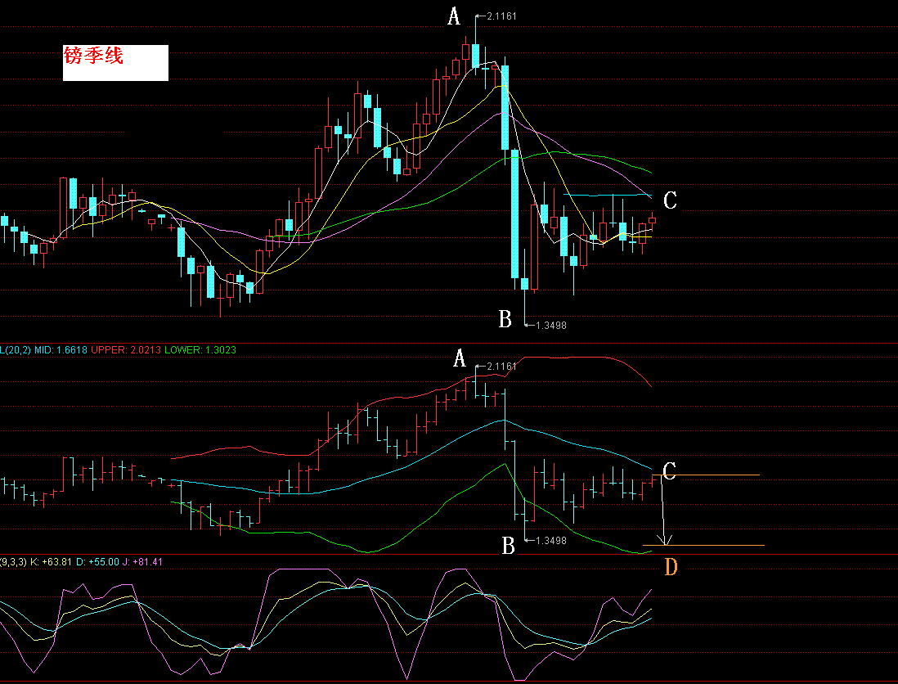Click the 1.3498 label in Bollinger panel
Screen dimensions: 898x684
click(551, 540)
